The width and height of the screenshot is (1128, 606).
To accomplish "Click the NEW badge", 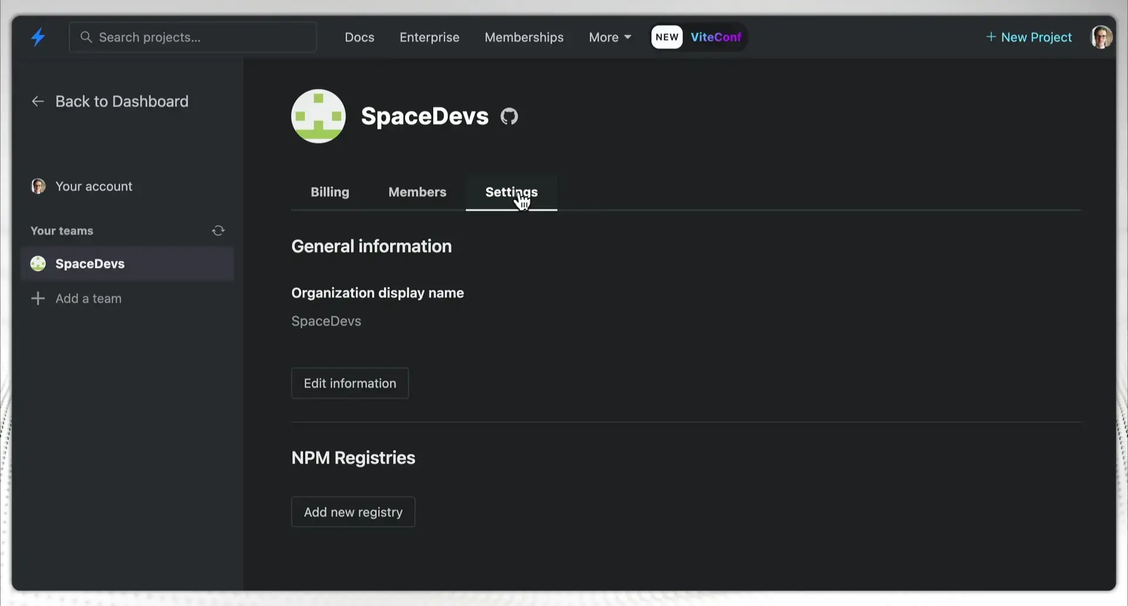I will (x=667, y=37).
